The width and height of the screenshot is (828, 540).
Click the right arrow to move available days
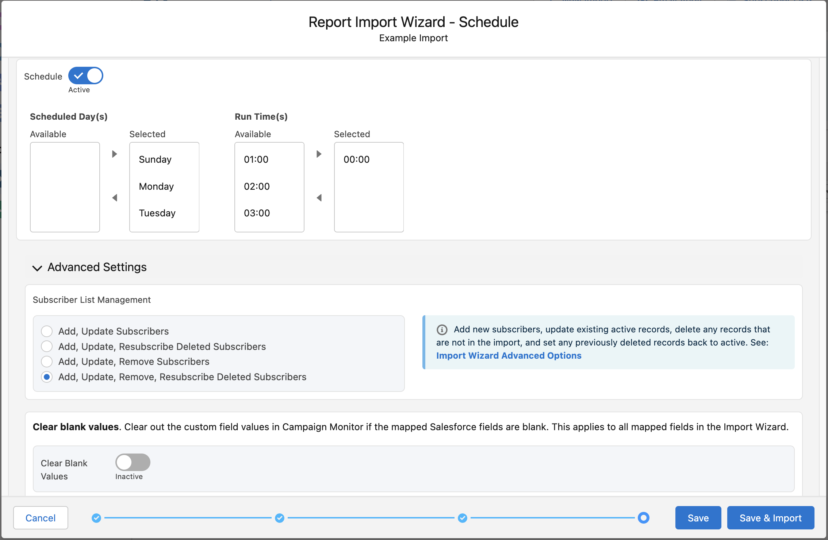tap(114, 154)
